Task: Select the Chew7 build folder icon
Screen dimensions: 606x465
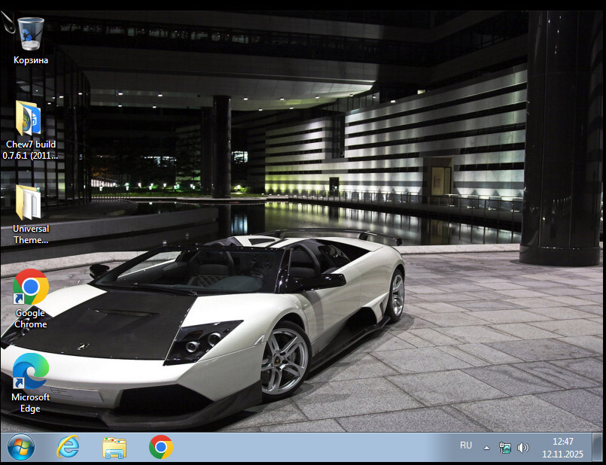Action: coord(30,118)
